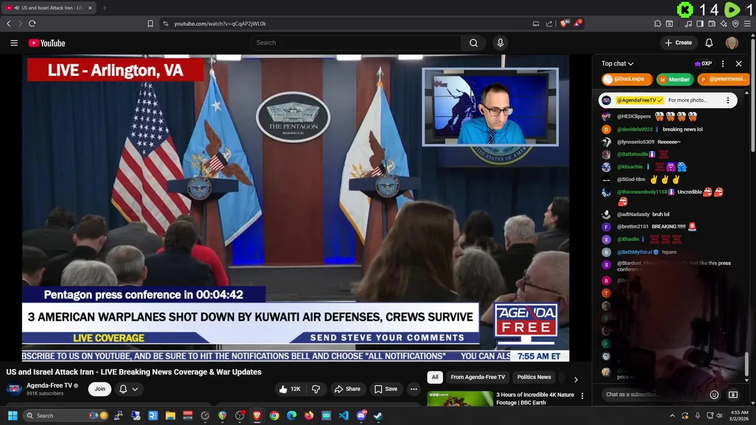Open options for 4K Nature Footage video
Screen dimensions: 756x425
click(x=582, y=396)
